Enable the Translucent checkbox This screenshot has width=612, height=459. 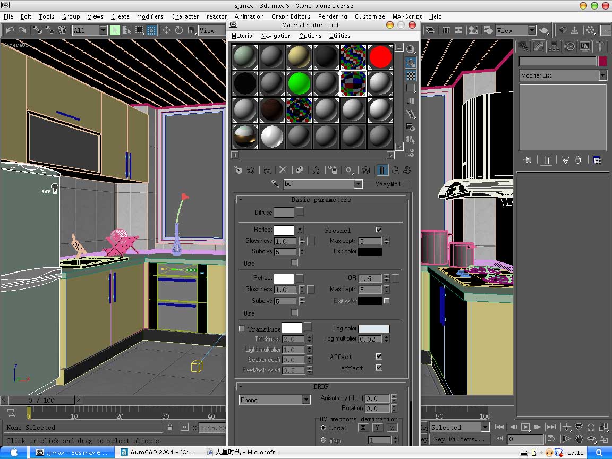click(242, 329)
